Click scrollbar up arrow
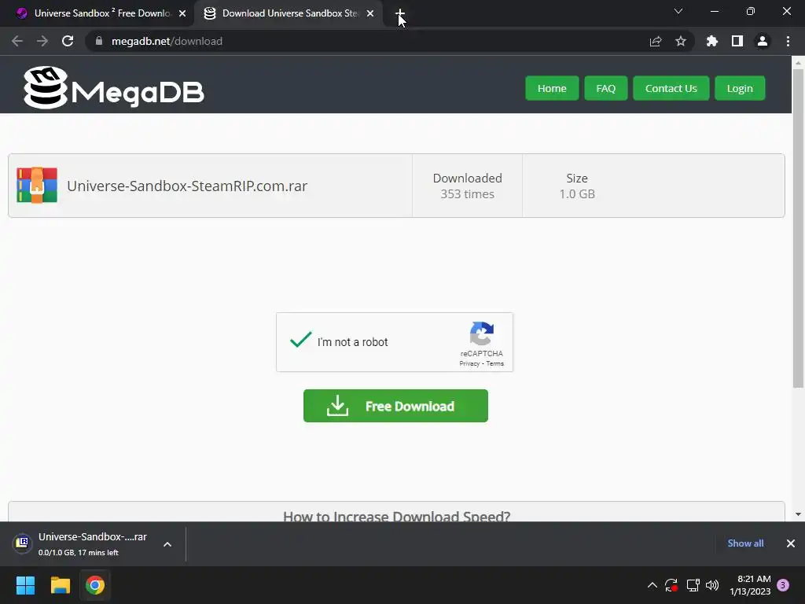 click(x=798, y=63)
